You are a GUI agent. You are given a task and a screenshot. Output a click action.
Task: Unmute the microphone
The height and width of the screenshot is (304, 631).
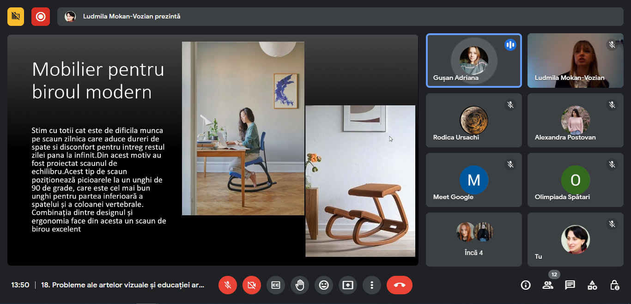point(228,285)
